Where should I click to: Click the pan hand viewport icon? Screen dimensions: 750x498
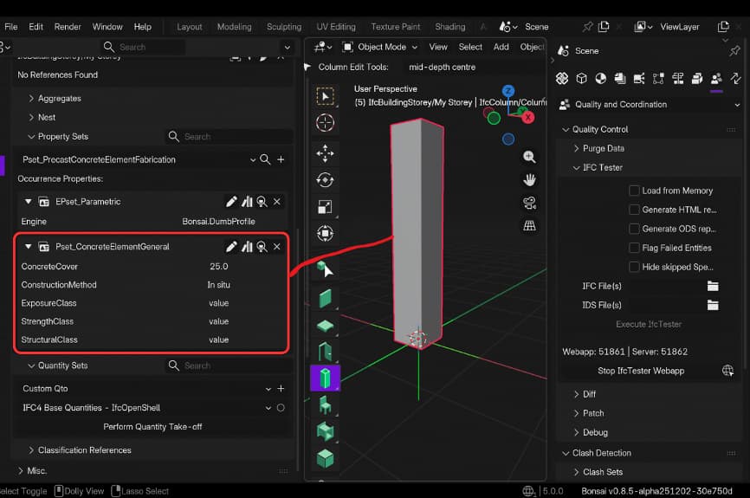tap(529, 180)
